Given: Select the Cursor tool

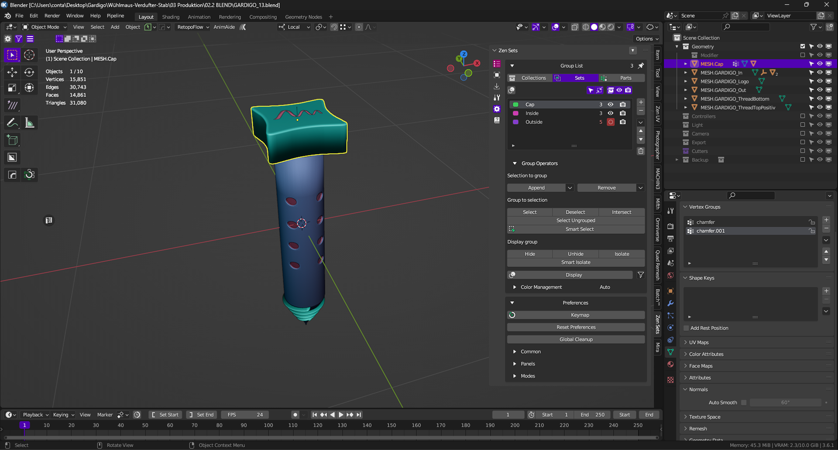Looking at the screenshot, I should click(29, 55).
